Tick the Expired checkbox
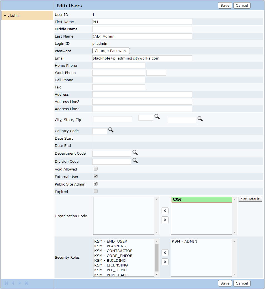Screen dimensions: 265x289 coord(96,191)
